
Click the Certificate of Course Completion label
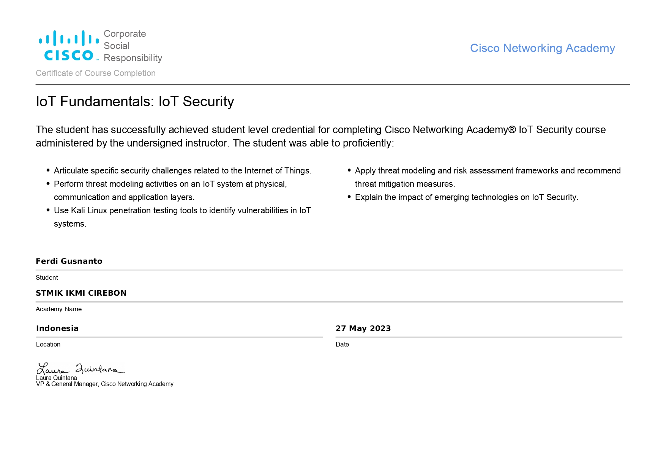[x=96, y=73]
